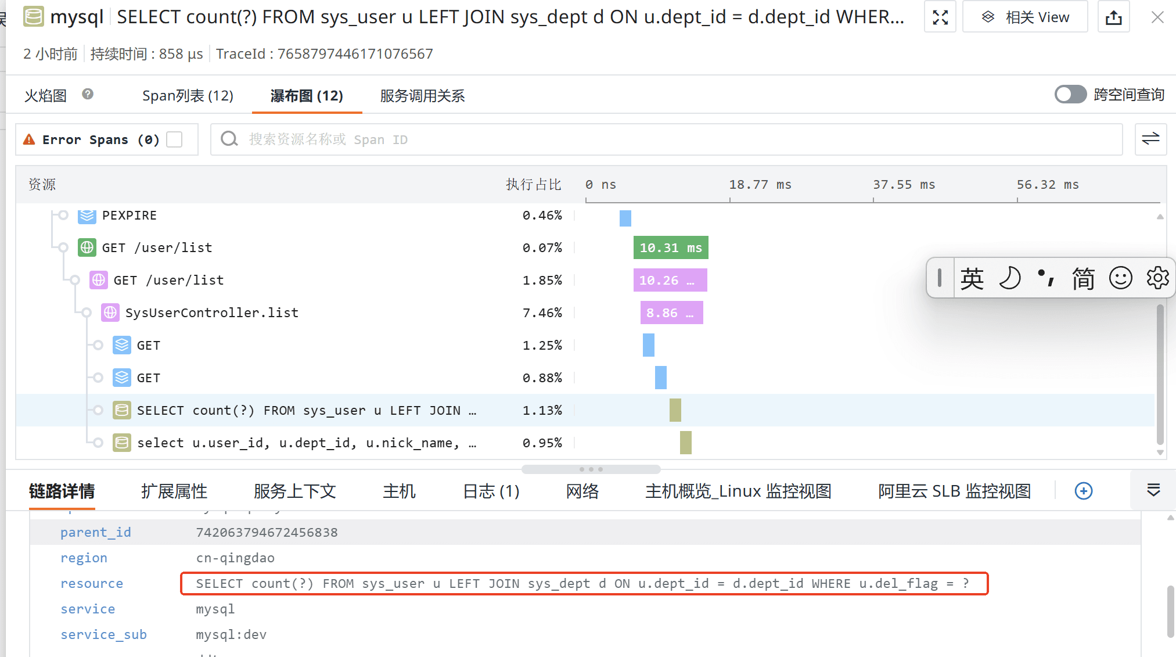Open the tab list overflow icon

pyautogui.click(x=1153, y=490)
